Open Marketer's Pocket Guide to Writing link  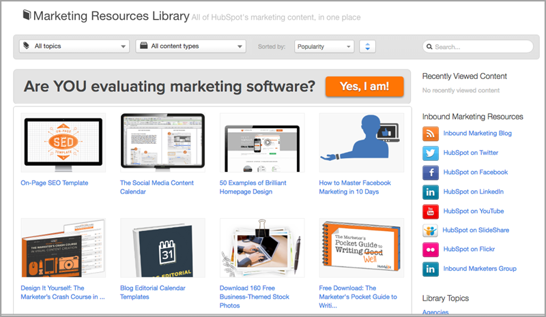(358, 297)
